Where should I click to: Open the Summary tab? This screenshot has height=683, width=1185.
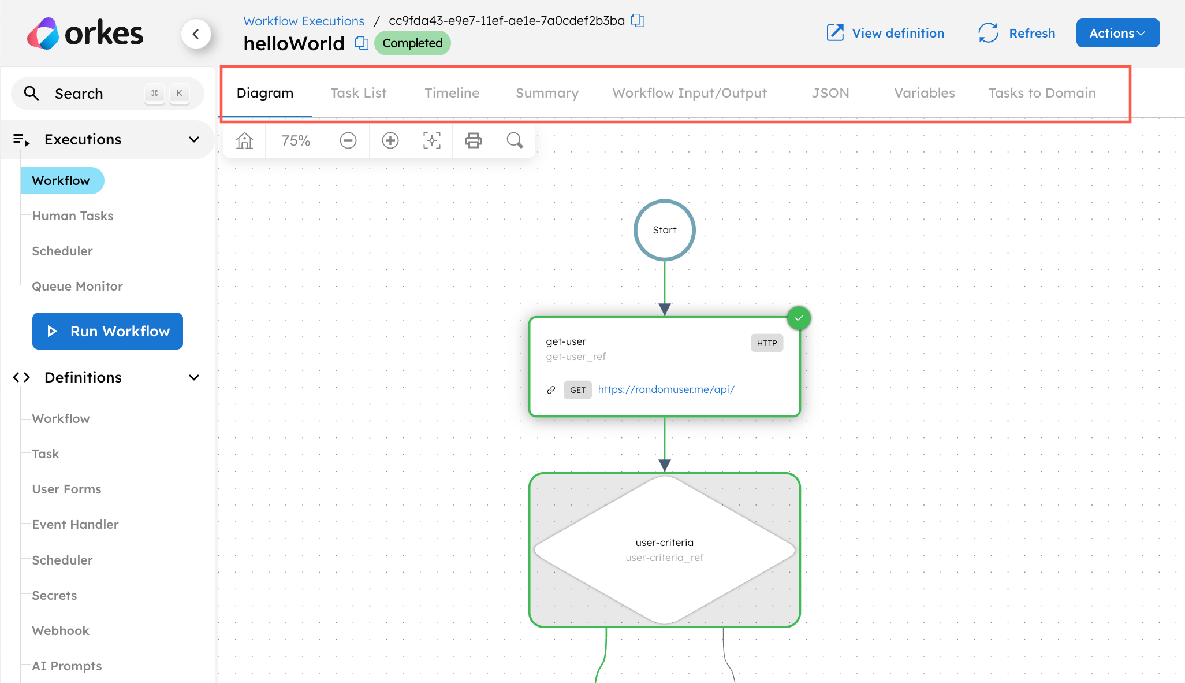pyautogui.click(x=547, y=93)
